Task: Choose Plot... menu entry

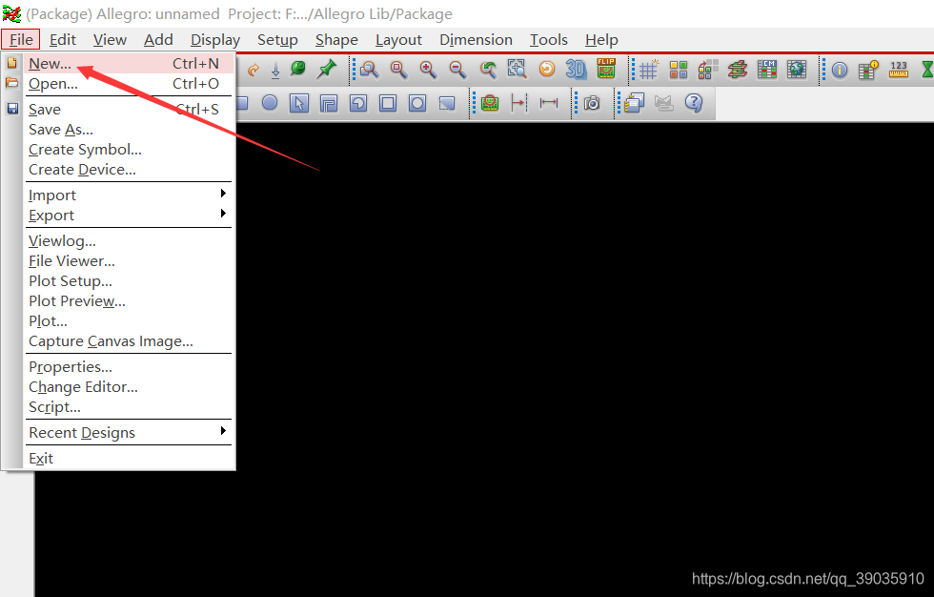Action: tap(130, 321)
